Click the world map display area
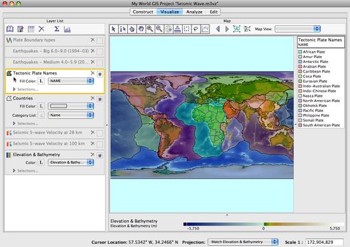 point(202,125)
